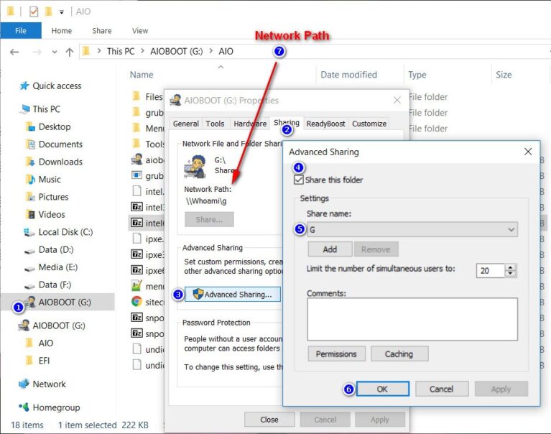Image resolution: width=551 pixels, height=434 pixels.
Task: Click the Desktop folder icon in sidebar
Action: pyautogui.click(x=31, y=126)
